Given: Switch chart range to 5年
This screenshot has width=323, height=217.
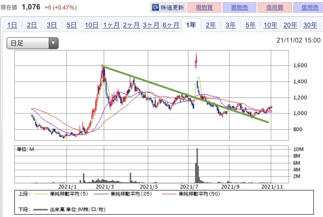Looking at the screenshot, I should pyautogui.click(x=251, y=25).
